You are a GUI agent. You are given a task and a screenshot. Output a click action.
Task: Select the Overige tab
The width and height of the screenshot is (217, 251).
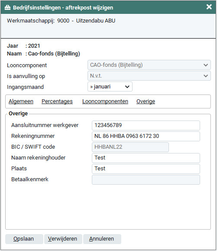pyautogui.click(x=146, y=101)
